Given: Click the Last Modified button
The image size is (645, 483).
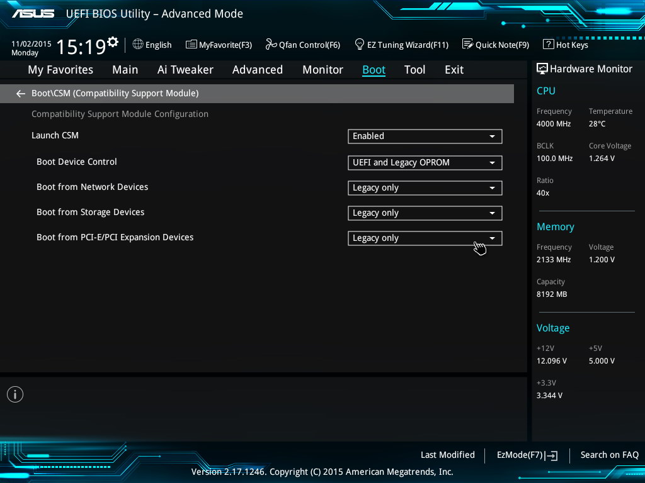Looking at the screenshot, I should click(447, 455).
